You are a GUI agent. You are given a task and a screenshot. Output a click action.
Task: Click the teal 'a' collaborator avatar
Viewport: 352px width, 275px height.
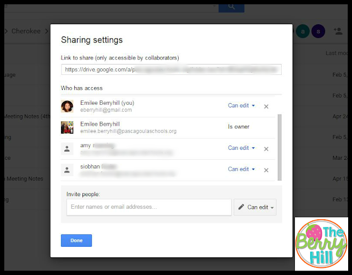click(x=302, y=31)
